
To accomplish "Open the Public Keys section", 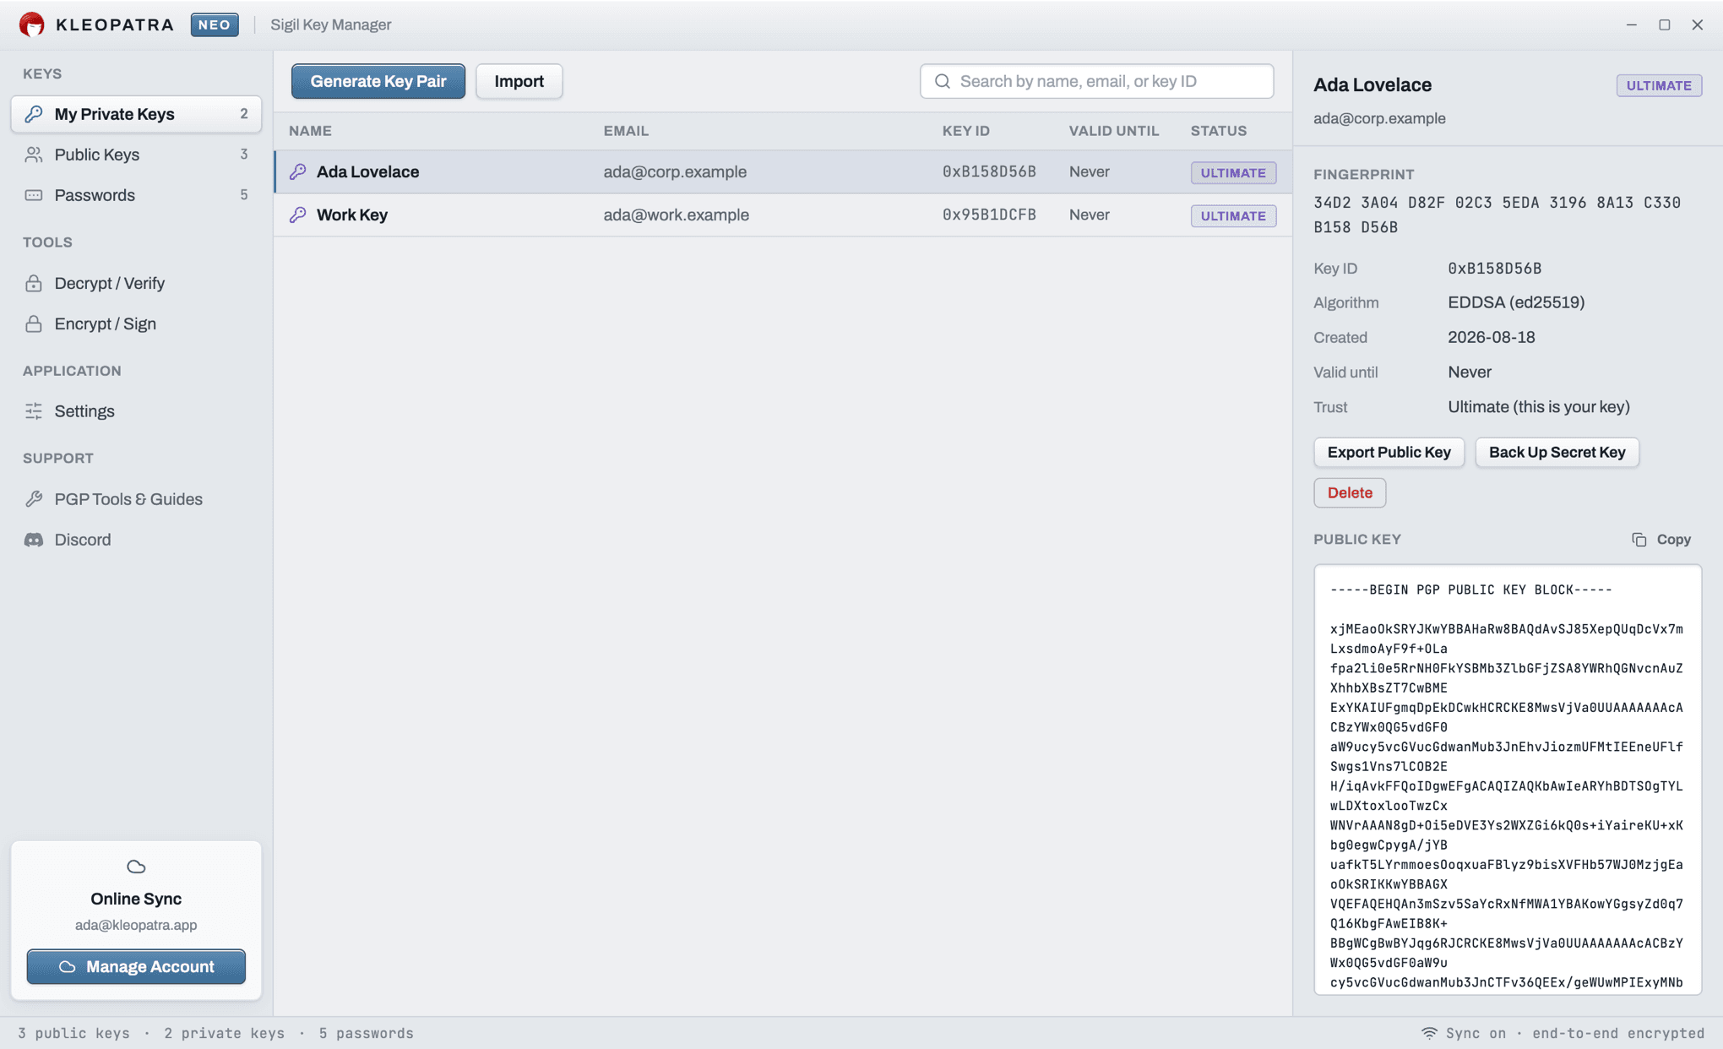I will 136,155.
